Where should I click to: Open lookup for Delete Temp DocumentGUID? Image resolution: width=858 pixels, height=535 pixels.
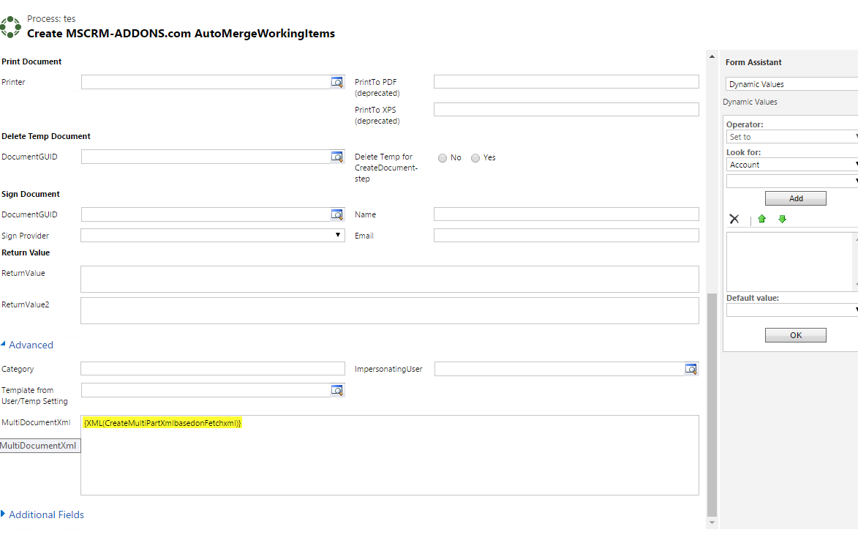(337, 157)
